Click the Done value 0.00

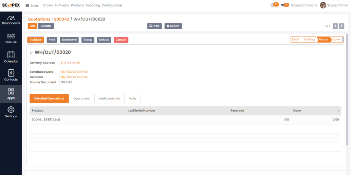(336, 120)
